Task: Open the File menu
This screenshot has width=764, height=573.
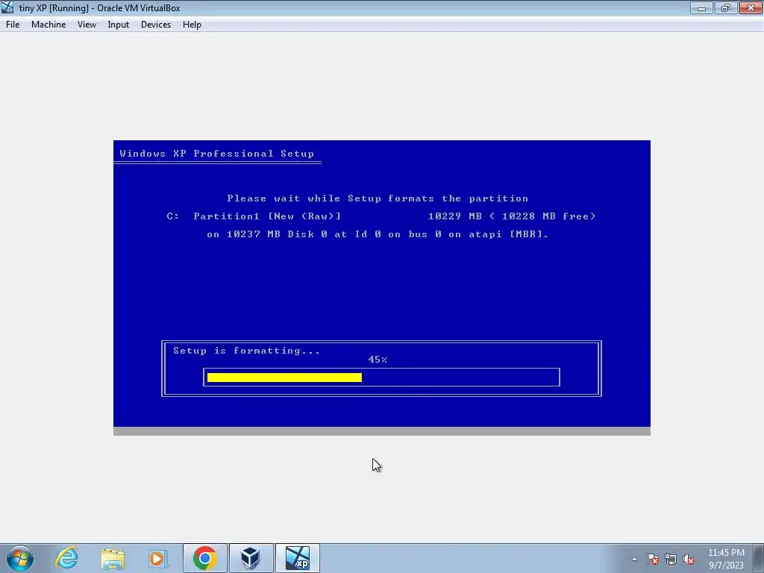Action: (x=13, y=25)
